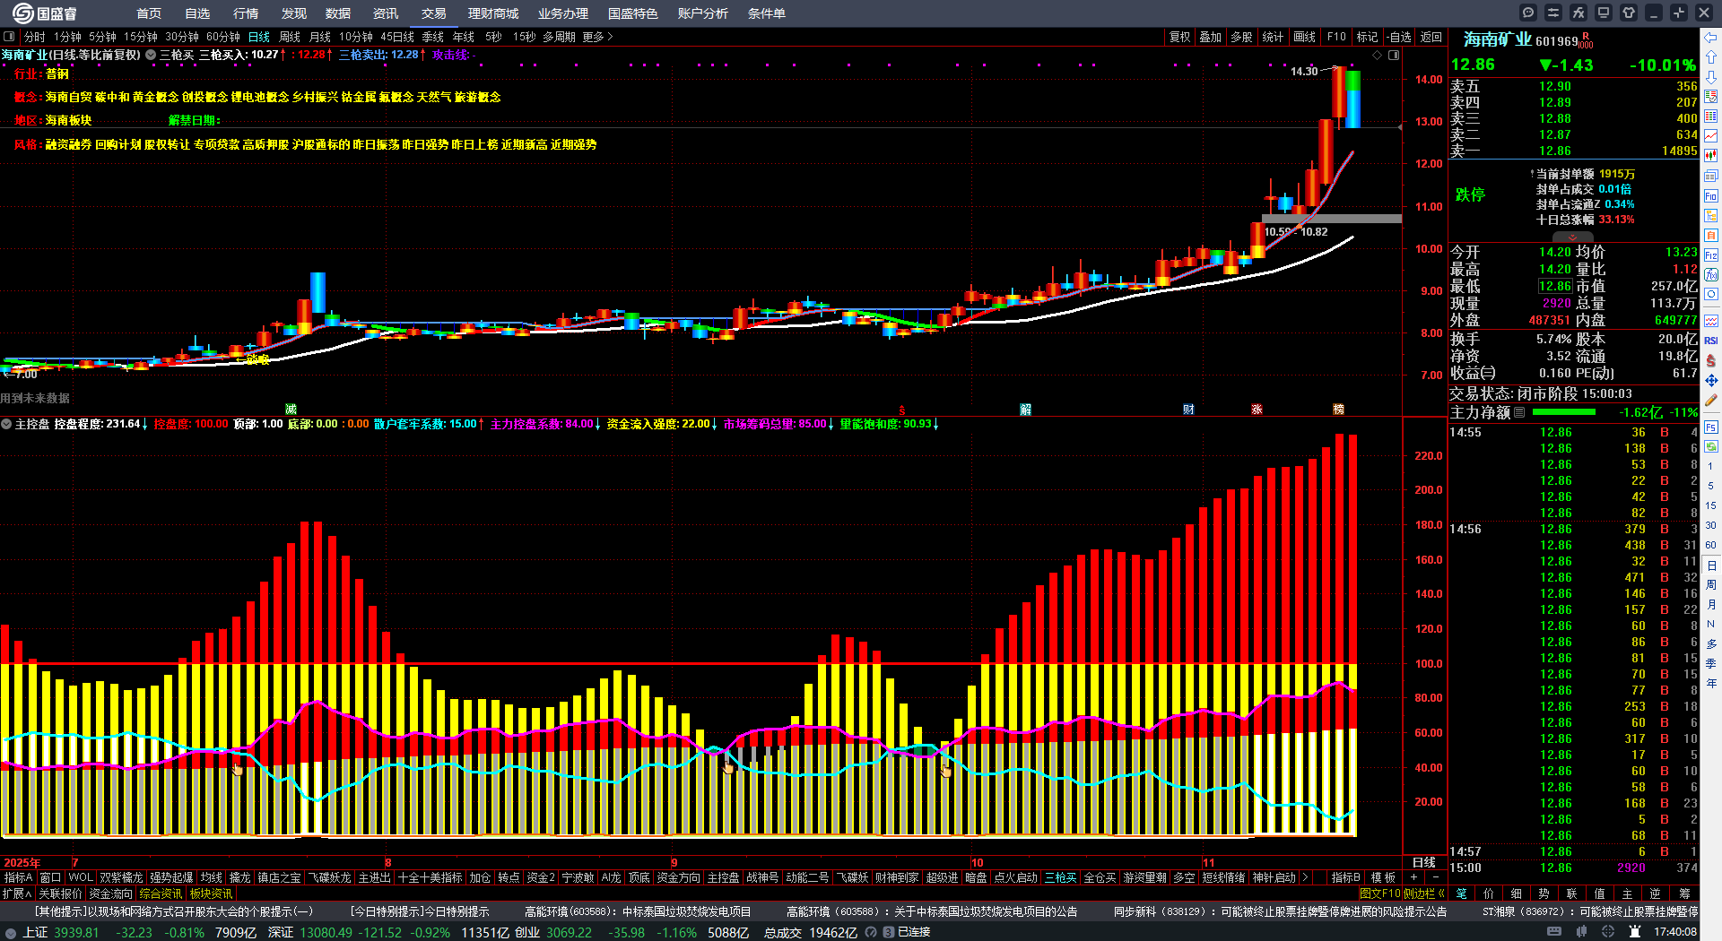1722x941 pixels.
Task: Toggle 标记 mark button
Action: [1367, 37]
